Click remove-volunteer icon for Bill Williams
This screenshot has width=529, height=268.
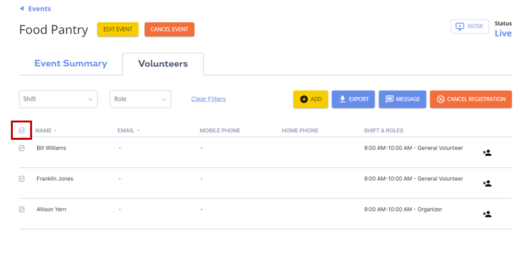(487, 153)
